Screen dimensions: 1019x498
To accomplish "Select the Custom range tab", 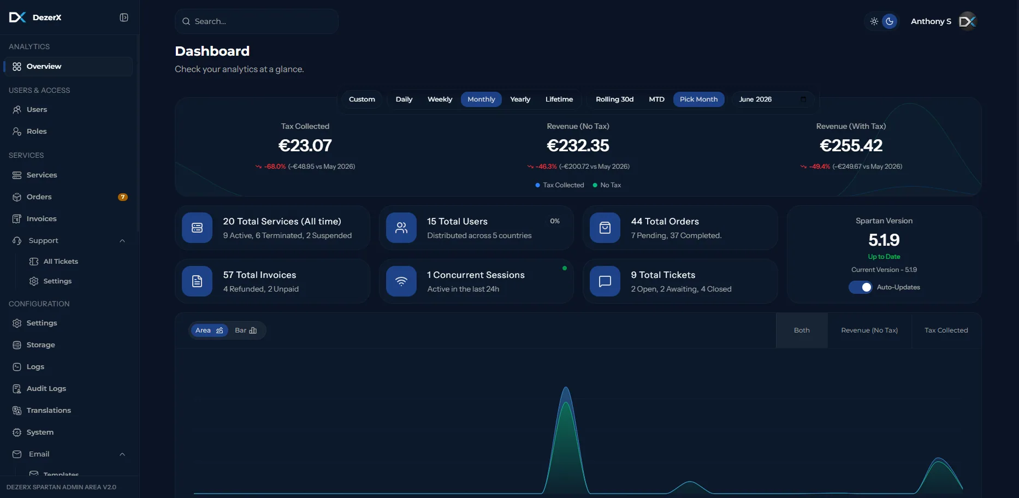I will [362, 99].
